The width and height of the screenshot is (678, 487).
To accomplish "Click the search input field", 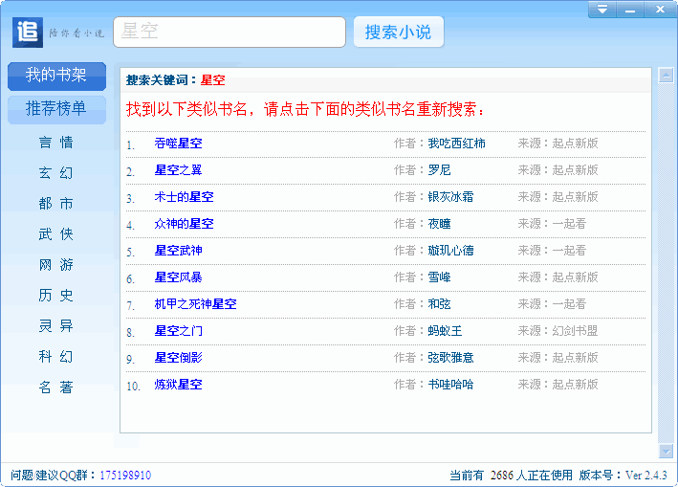I will pos(230,32).
